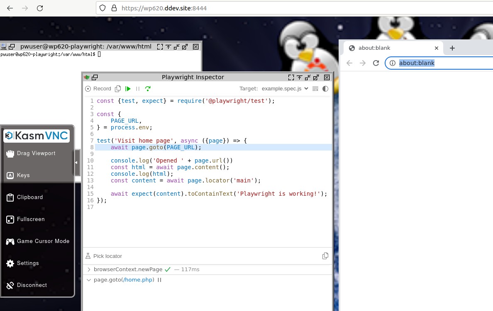Copy locator icon in Pick locator row
The image size is (493, 311).
325,256
